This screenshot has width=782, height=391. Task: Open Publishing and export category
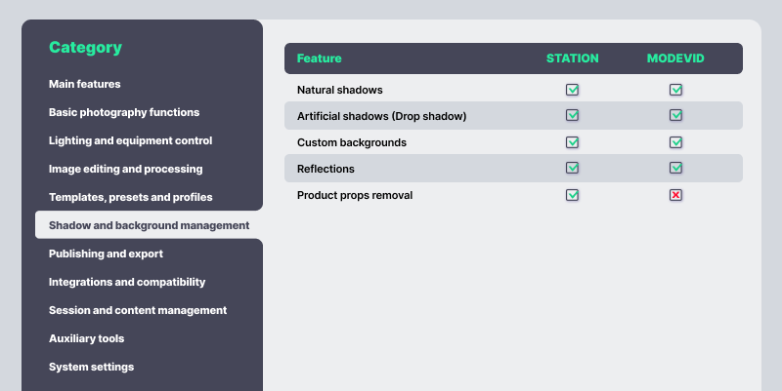click(x=106, y=254)
